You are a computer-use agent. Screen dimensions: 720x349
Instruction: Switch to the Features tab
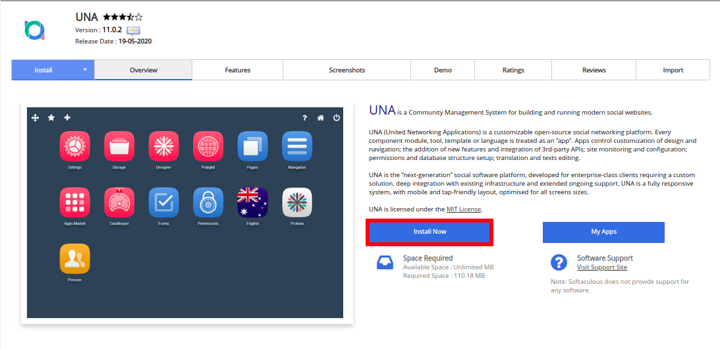point(237,70)
